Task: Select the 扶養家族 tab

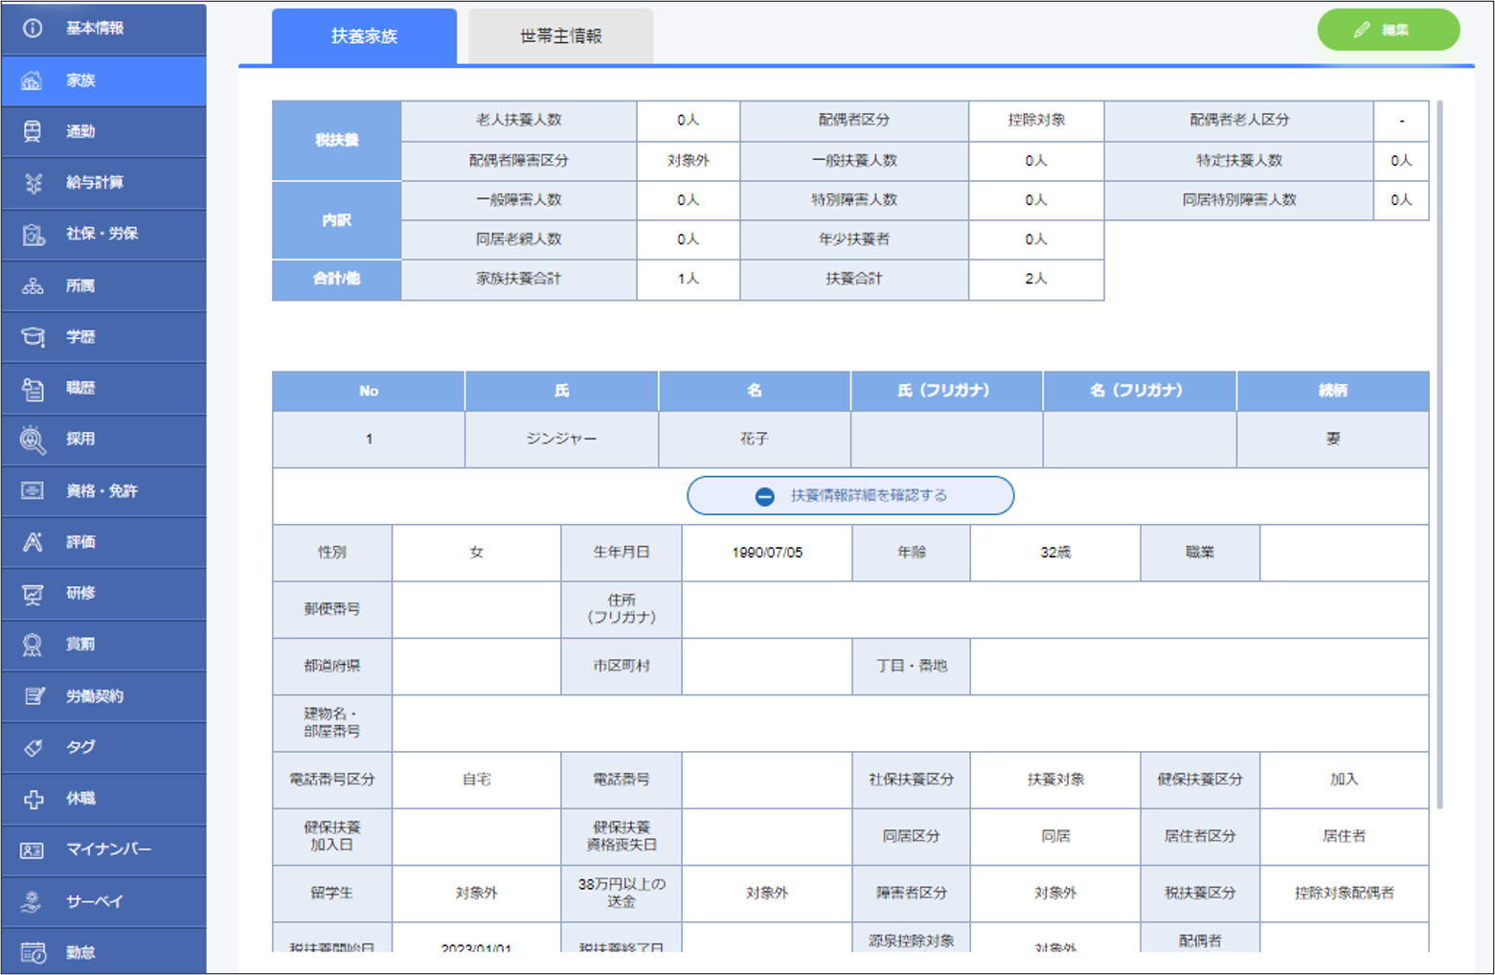Action: pos(364,36)
